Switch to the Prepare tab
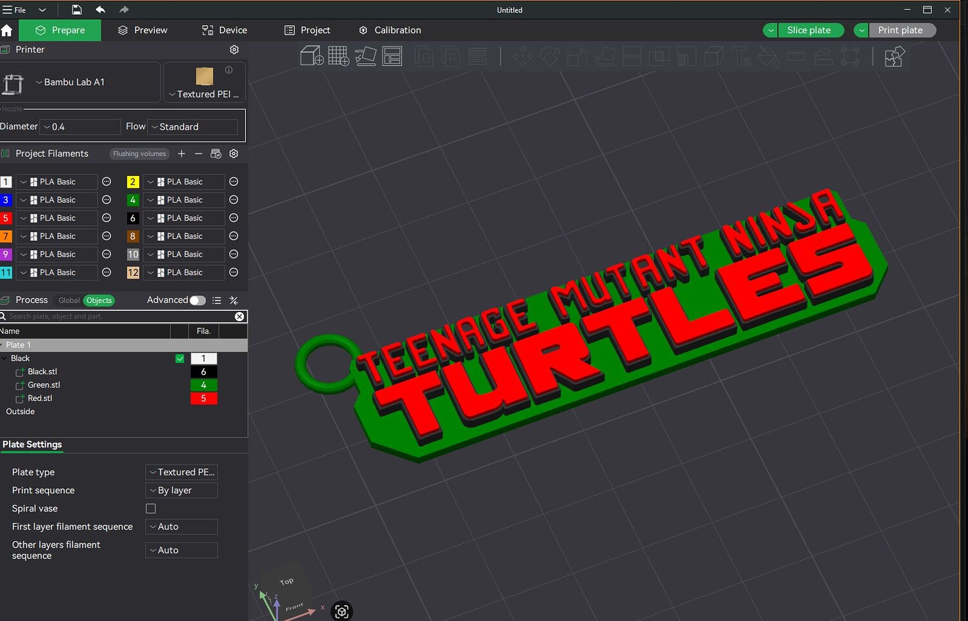 (x=60, y=30)
